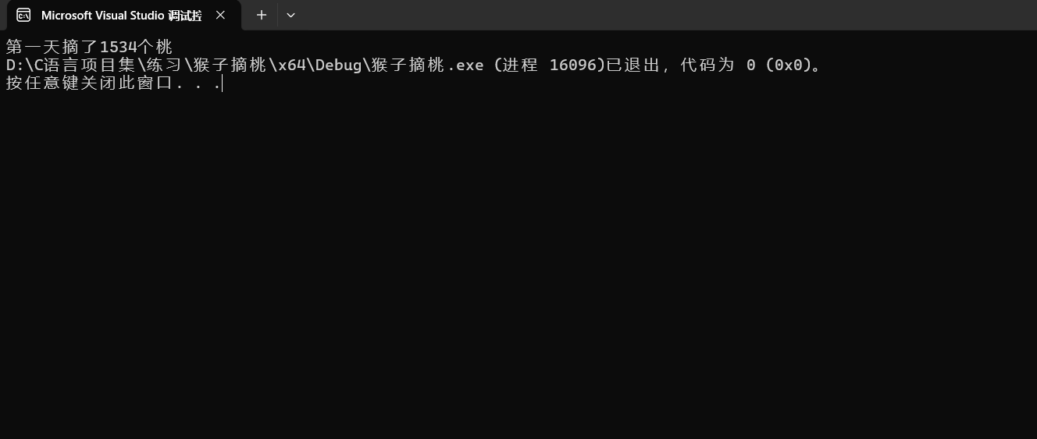Click the 按任意键关闭此窗口 prompt line
Image resolution: width=1037 pixels, height=439 pixels.
113,83
